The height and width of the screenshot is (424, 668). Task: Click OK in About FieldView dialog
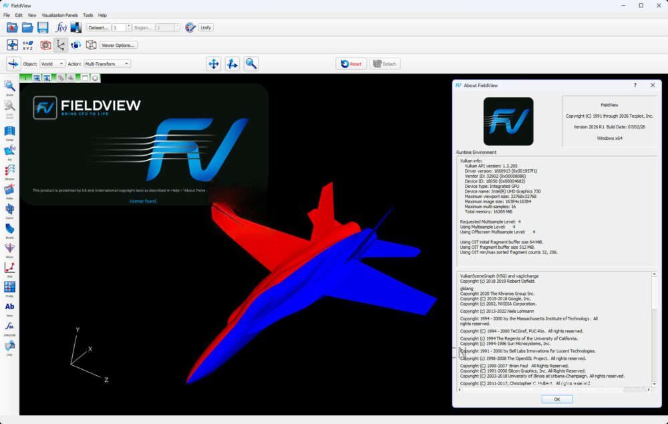[x=557, y=399]
